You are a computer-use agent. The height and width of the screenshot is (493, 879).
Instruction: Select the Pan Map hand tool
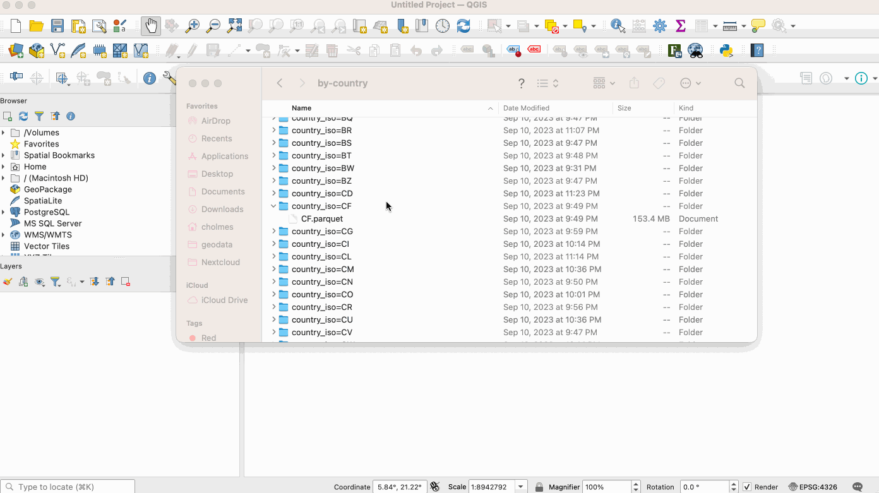(150, 26)
